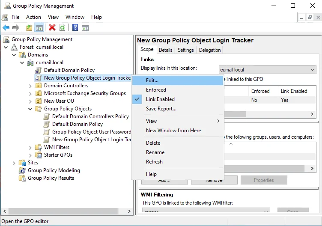Image resolution: width=322 pixels, height=226 pixels.
Task: Click the New User OU folder icon
Action: (39, 101)
